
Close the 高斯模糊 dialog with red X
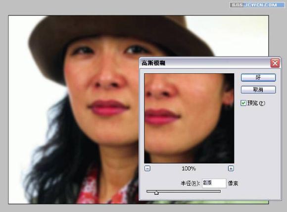(275, 63)
